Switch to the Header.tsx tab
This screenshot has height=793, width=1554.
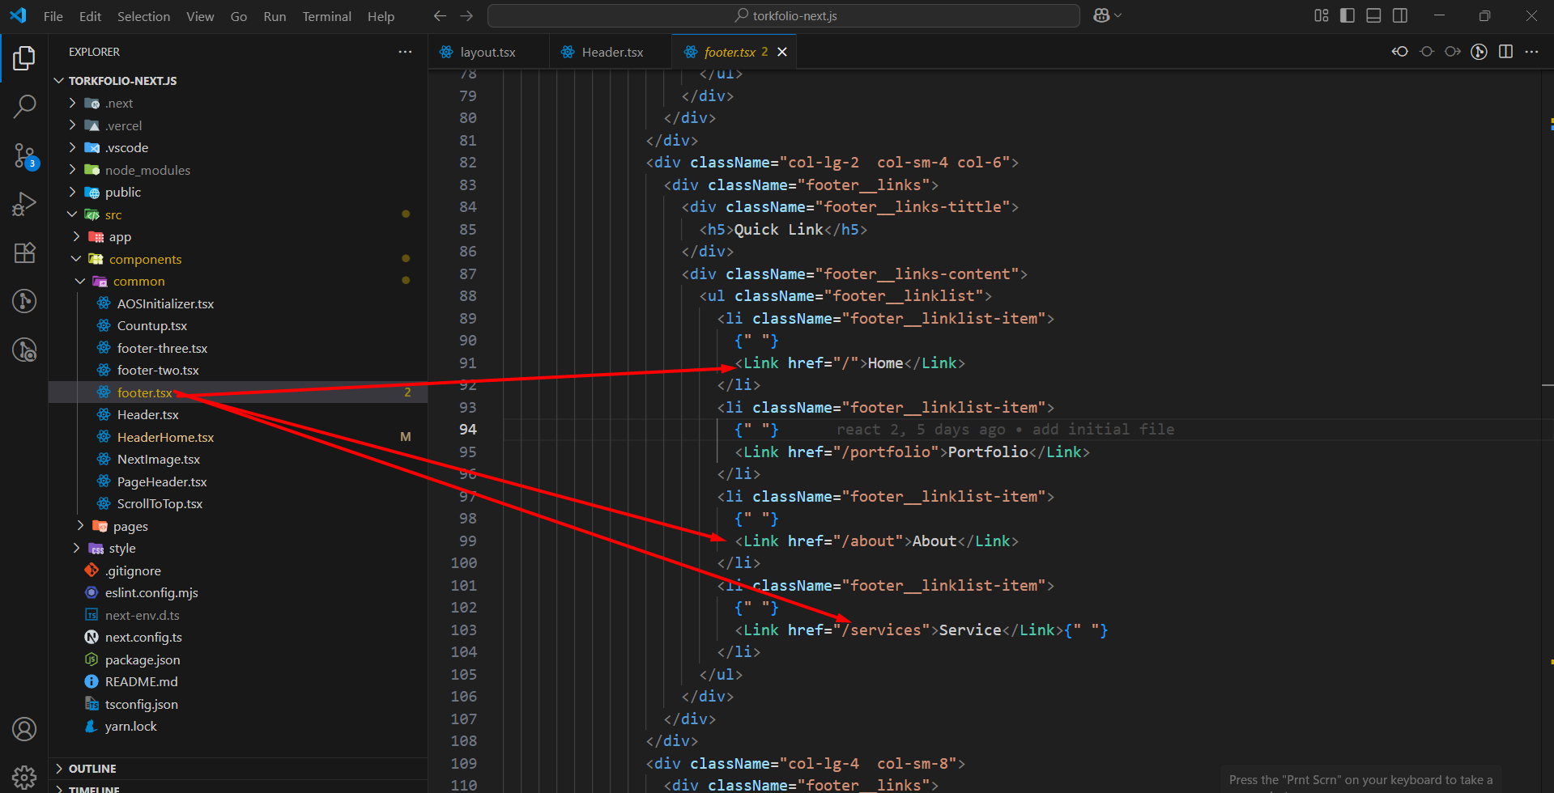point(611,52)
